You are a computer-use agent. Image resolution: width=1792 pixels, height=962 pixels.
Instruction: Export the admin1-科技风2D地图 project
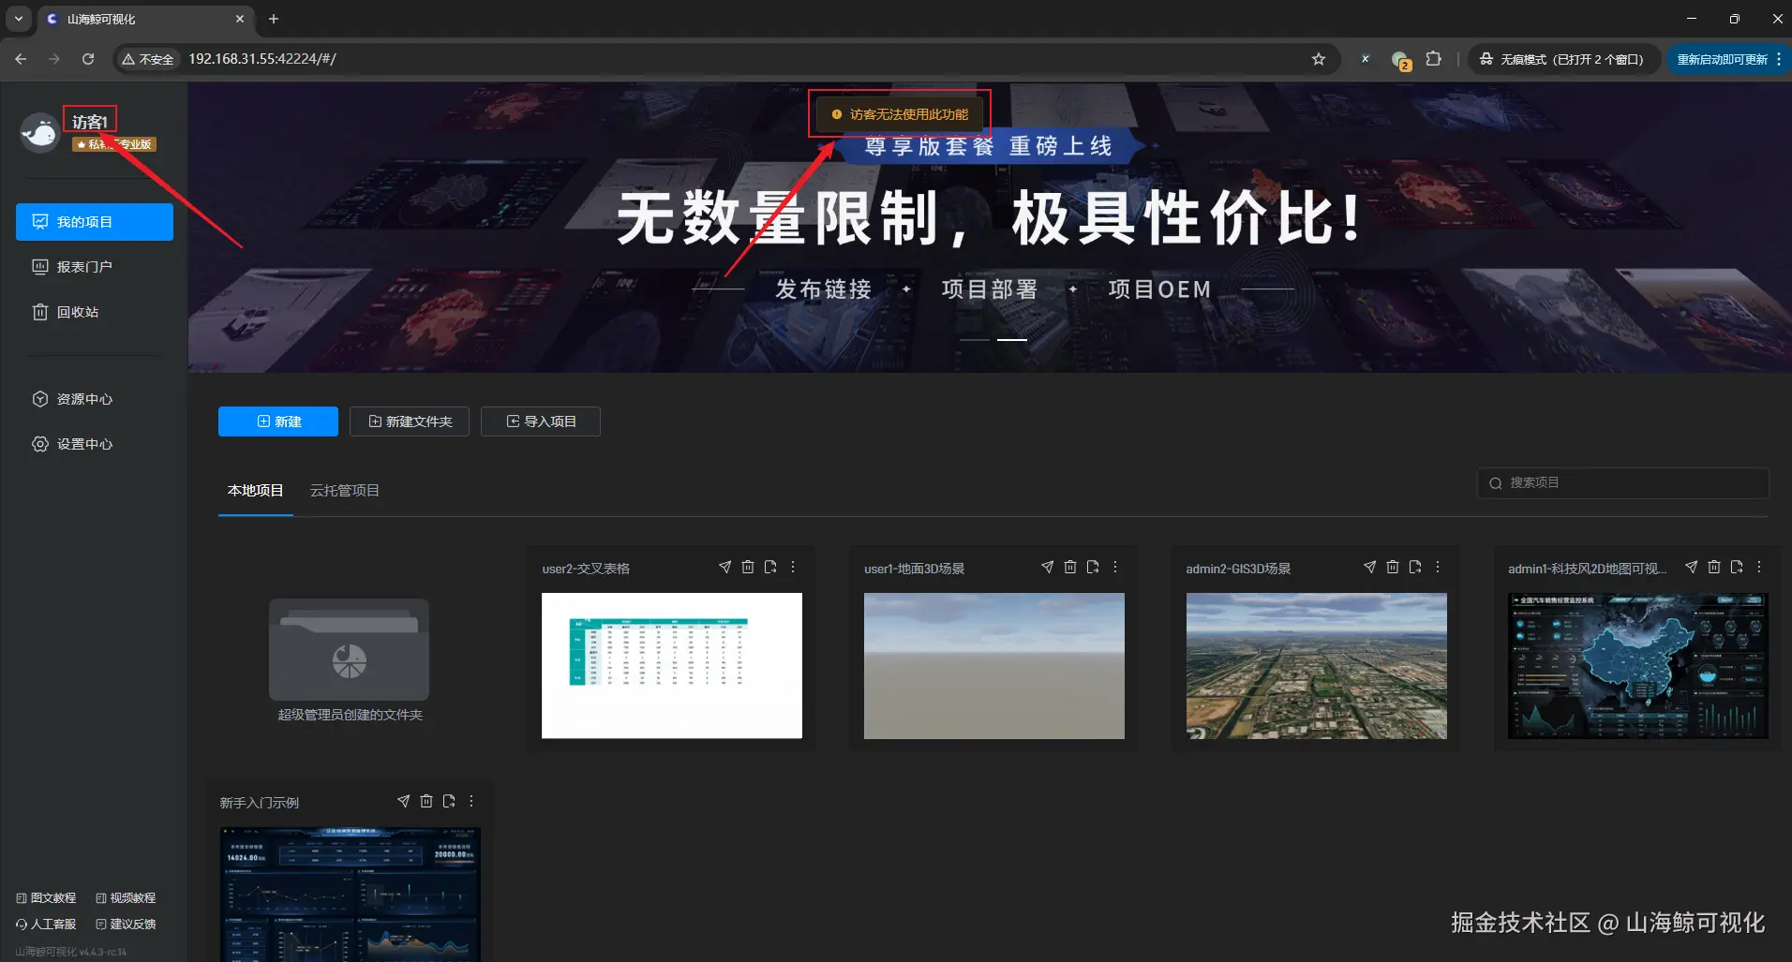(1736, 567)
